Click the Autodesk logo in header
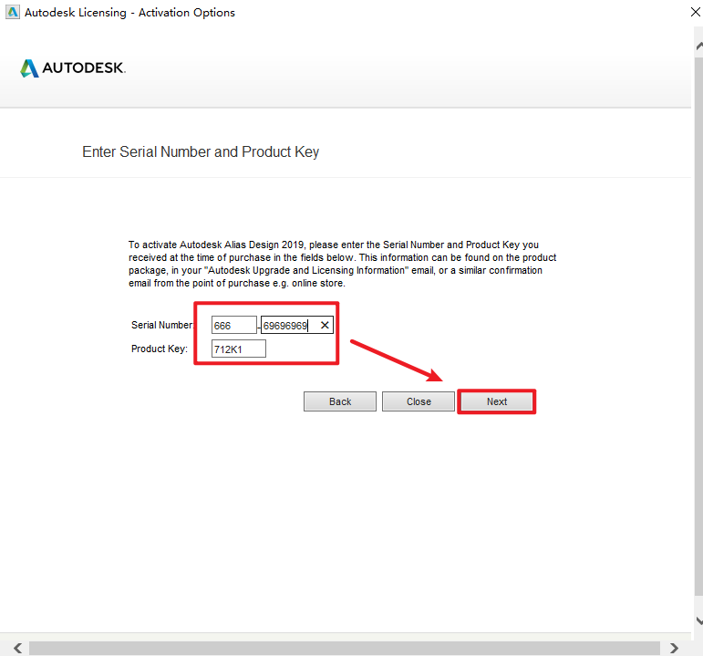The image size is (703, 656). coord(73,68)
